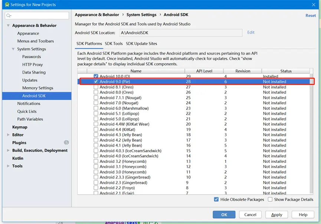Uncheck installed Android 10.0 (Q)
This screenshot has height=224, width=321.
pyautogui.click(x=96, y=76)
